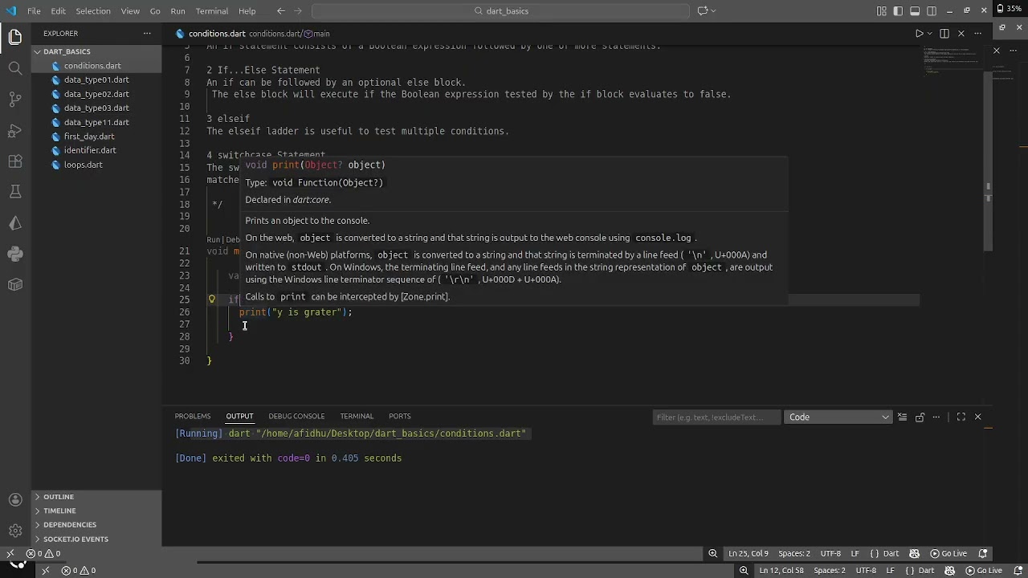
Task: Open data_type01.dart in explorer
Action: click(96, 79)
